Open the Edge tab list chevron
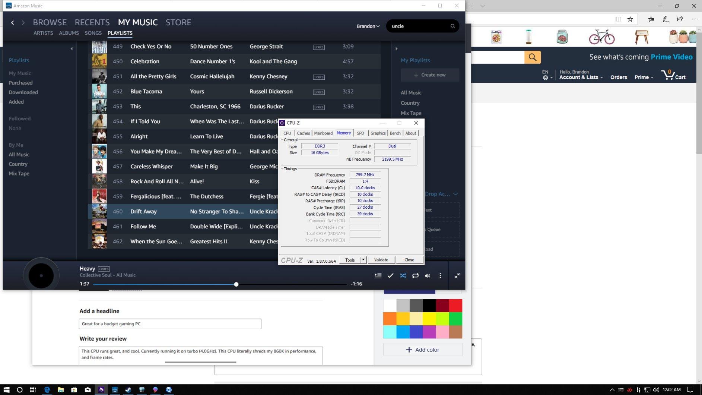The width and height of the screenshot is (702, 395). [483, 6]
